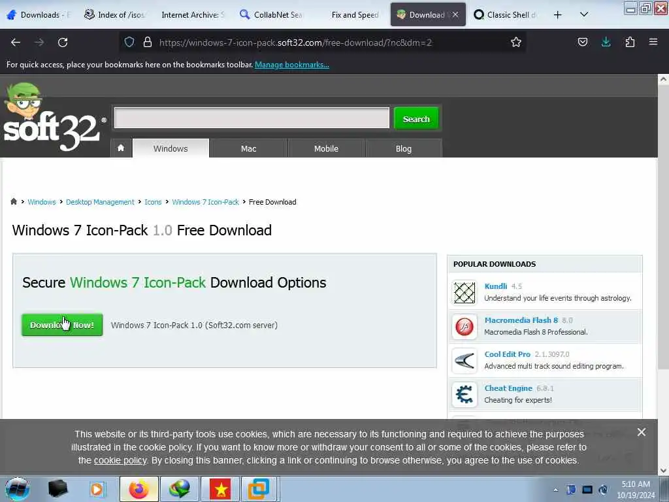Open the Windows Start orb
This screenshot has width=669, height=502.
pyautogui.click(x=17, y=489)
